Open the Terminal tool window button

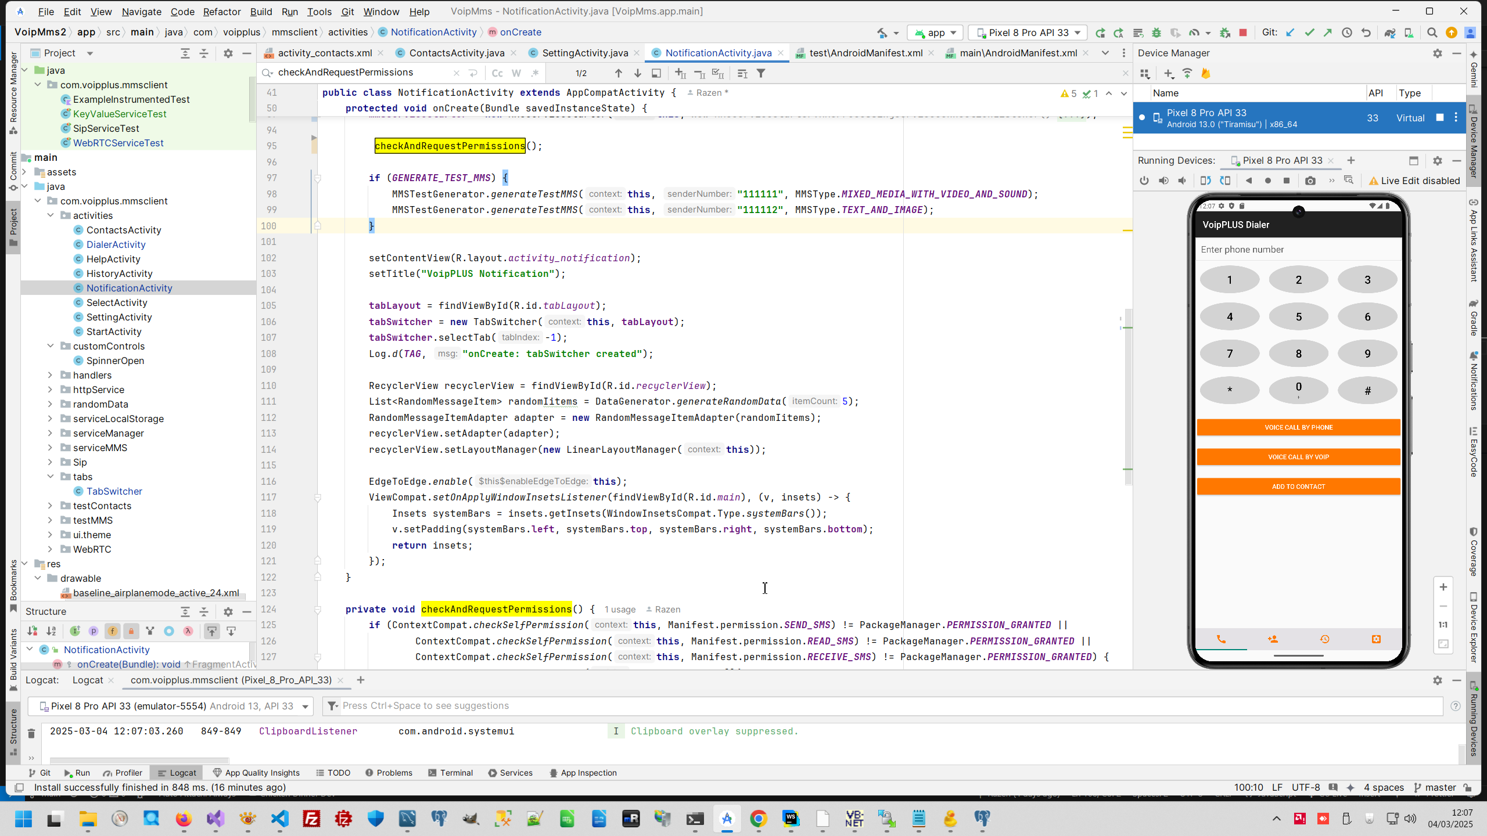coord(451,773)
